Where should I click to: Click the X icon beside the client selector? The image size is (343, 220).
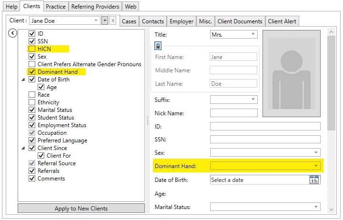[112, 20]
